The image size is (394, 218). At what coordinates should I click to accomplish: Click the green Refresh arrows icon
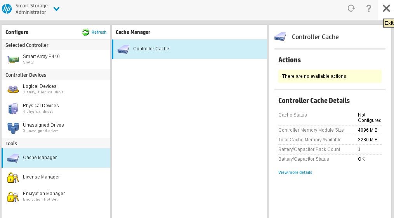tap(86, 32)
